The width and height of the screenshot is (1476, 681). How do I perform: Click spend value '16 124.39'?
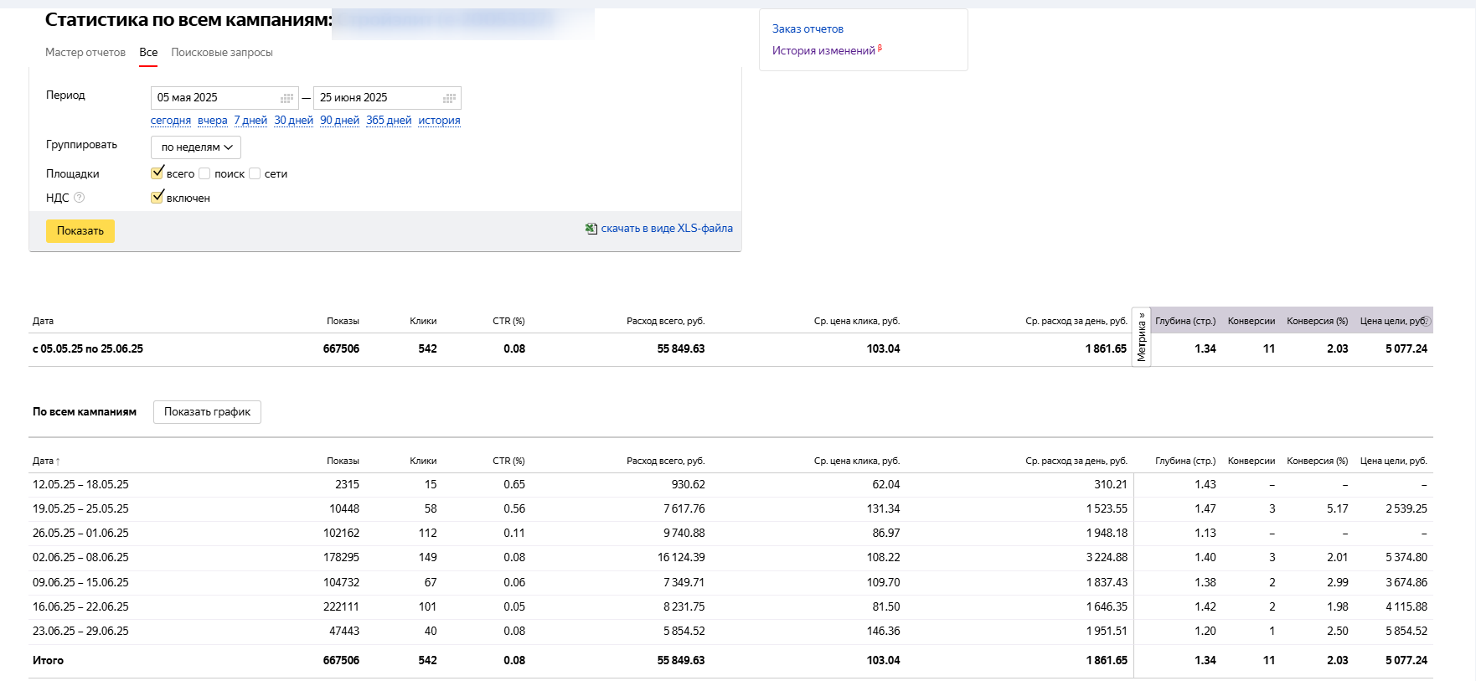[x=681, y=557]
